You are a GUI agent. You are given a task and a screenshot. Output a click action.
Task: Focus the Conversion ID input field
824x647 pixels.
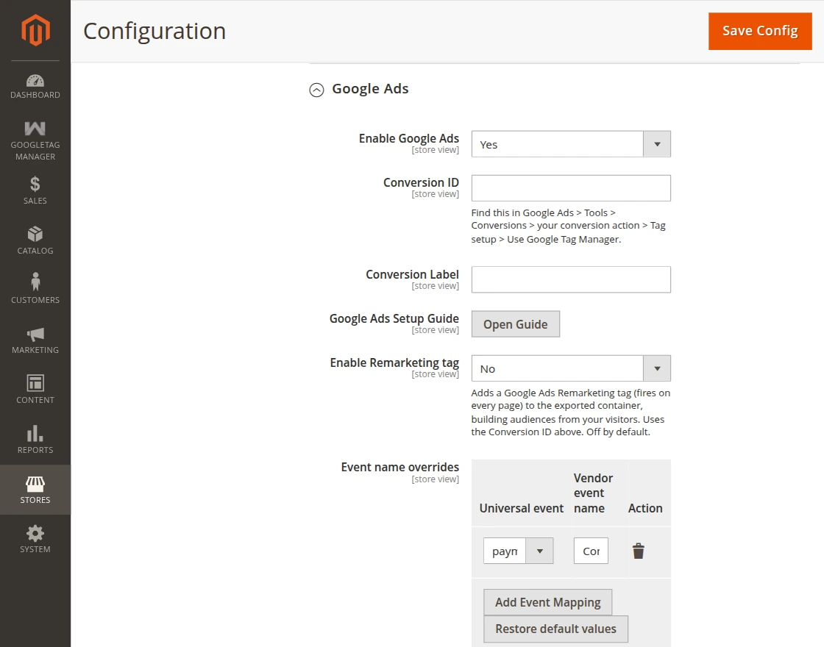click(x=571, y=188)
